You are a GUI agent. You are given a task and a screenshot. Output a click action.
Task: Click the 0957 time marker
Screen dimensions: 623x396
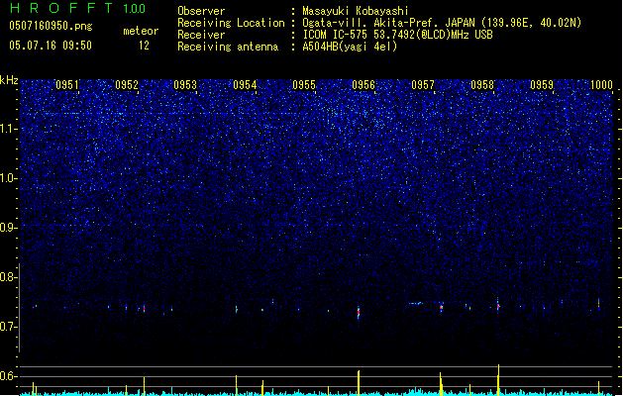423,85
